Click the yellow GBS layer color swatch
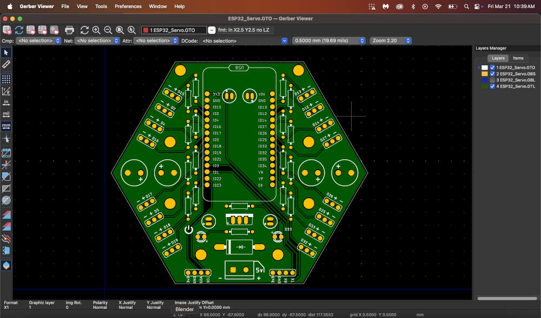 (484, 73)
